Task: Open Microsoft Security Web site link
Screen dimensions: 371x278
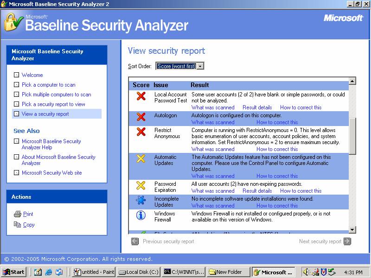Action: point(51,173)
